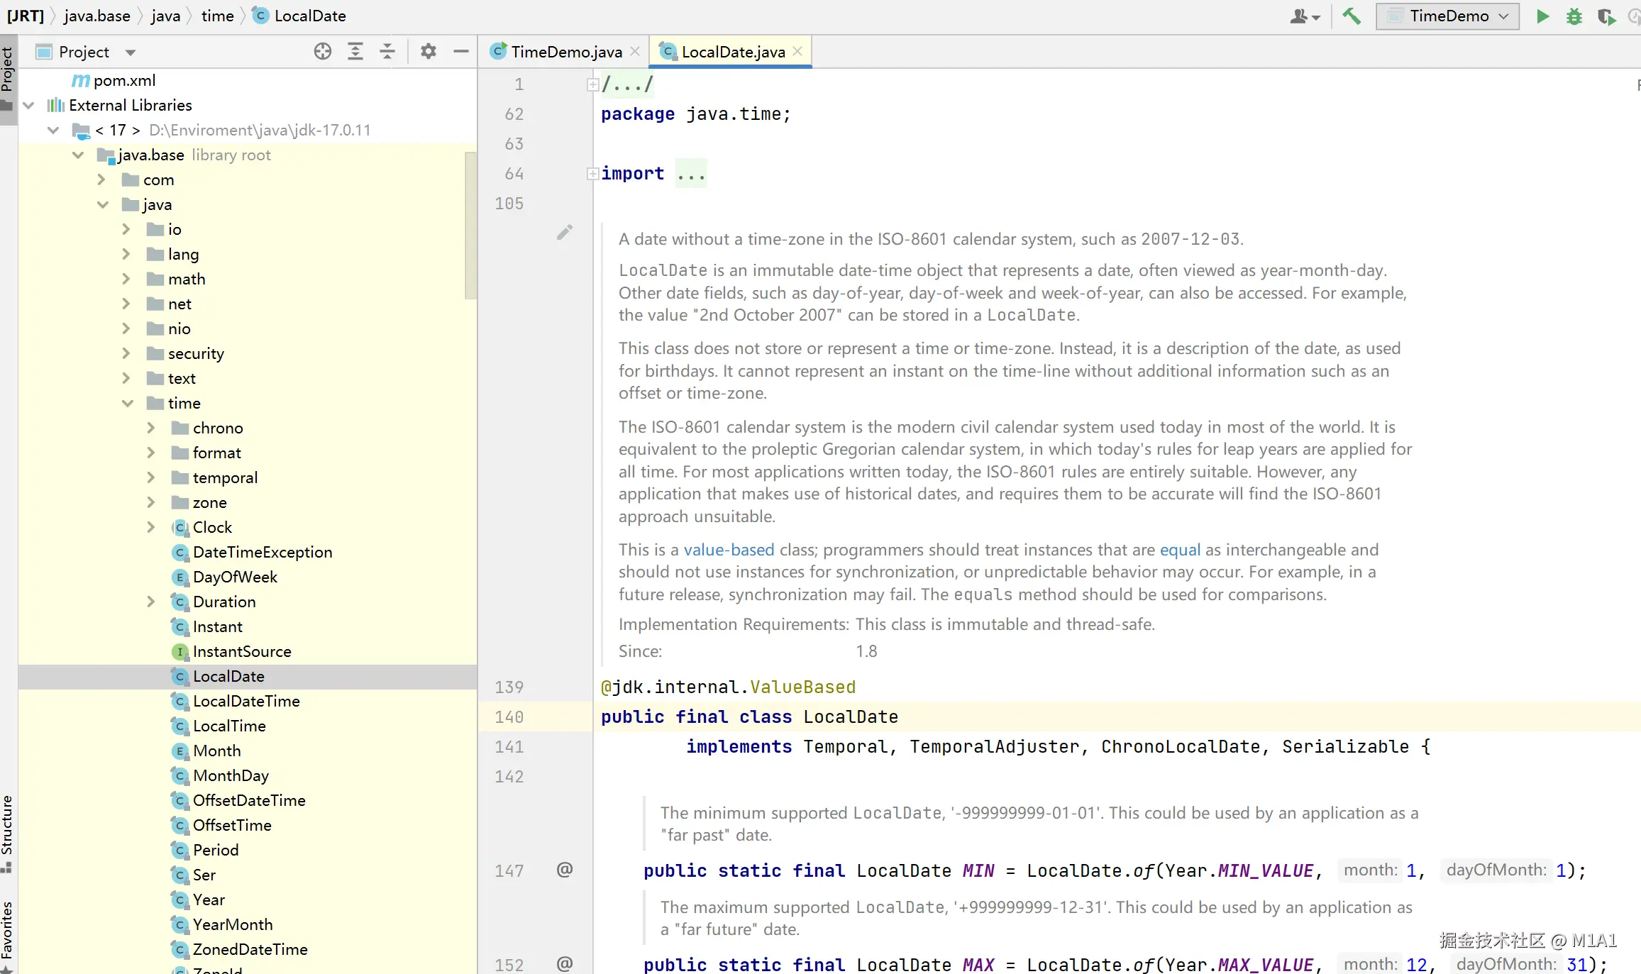Follow the value-based documentation link
The width and height of the screenshot is (1641, 974).
(x=729, y=550)
